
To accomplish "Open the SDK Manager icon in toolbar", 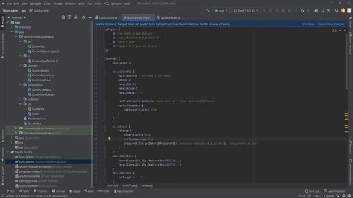I will pos(329,10).
